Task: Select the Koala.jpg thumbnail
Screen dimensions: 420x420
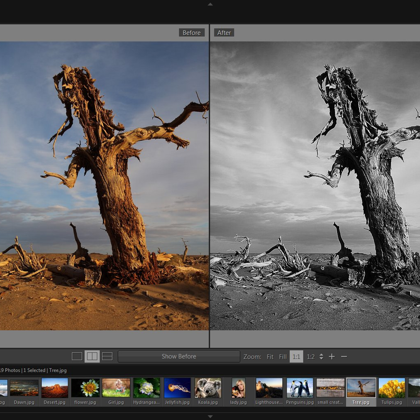Action: tap(208, 388)
